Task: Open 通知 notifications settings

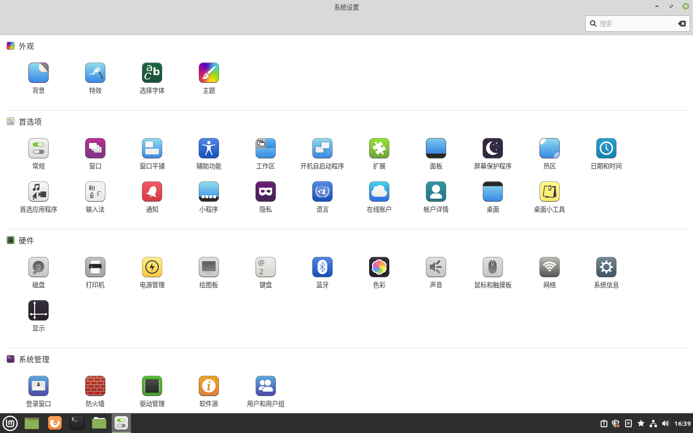Action: 152,197
